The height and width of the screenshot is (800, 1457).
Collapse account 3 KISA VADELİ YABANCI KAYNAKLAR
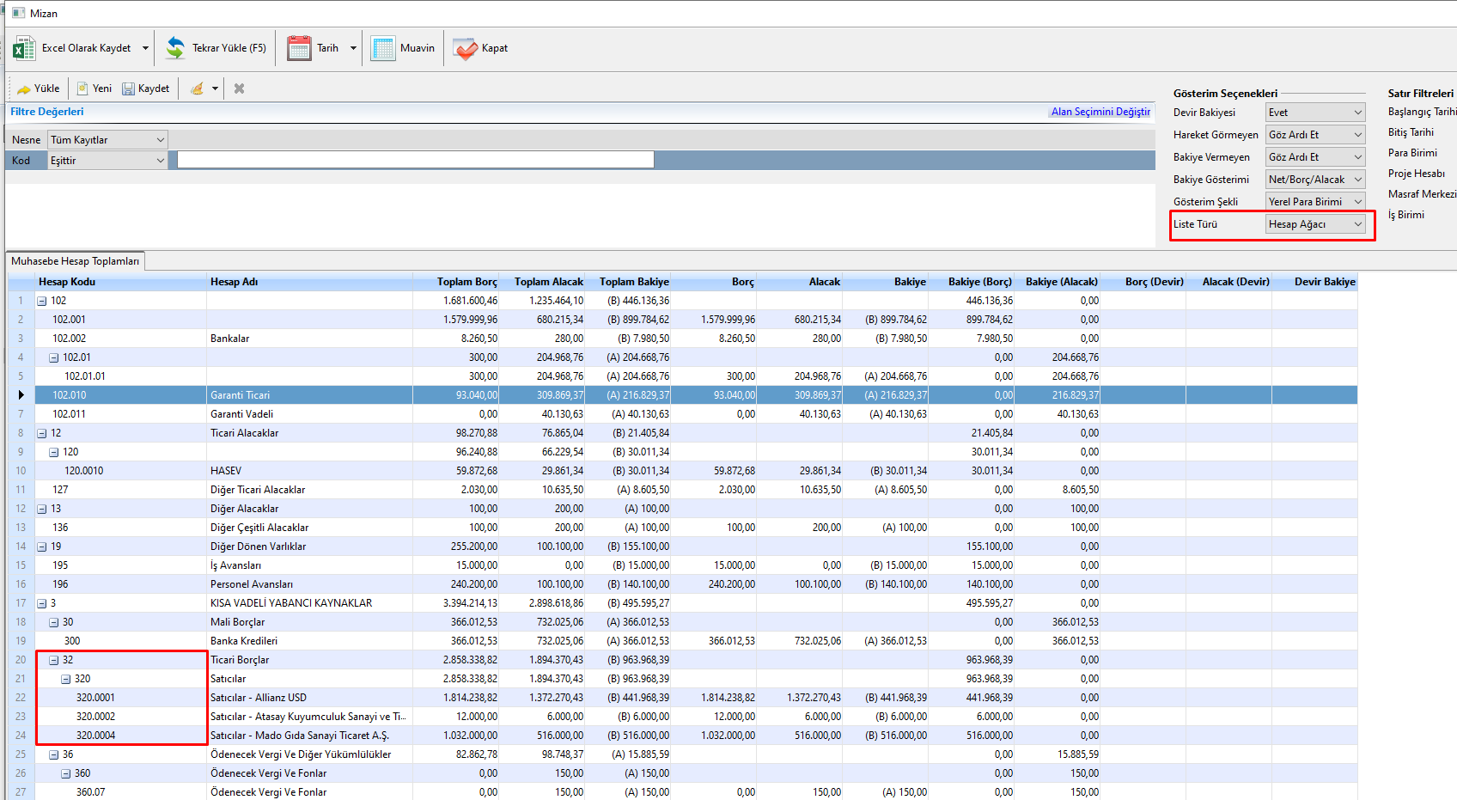tap(41, 603)
